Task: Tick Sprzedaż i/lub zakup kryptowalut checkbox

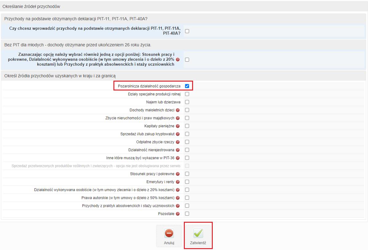Action: pos(187,134)
